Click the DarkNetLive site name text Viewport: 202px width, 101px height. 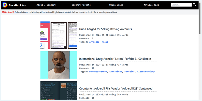pyautogui.click(x=18, y=5)
